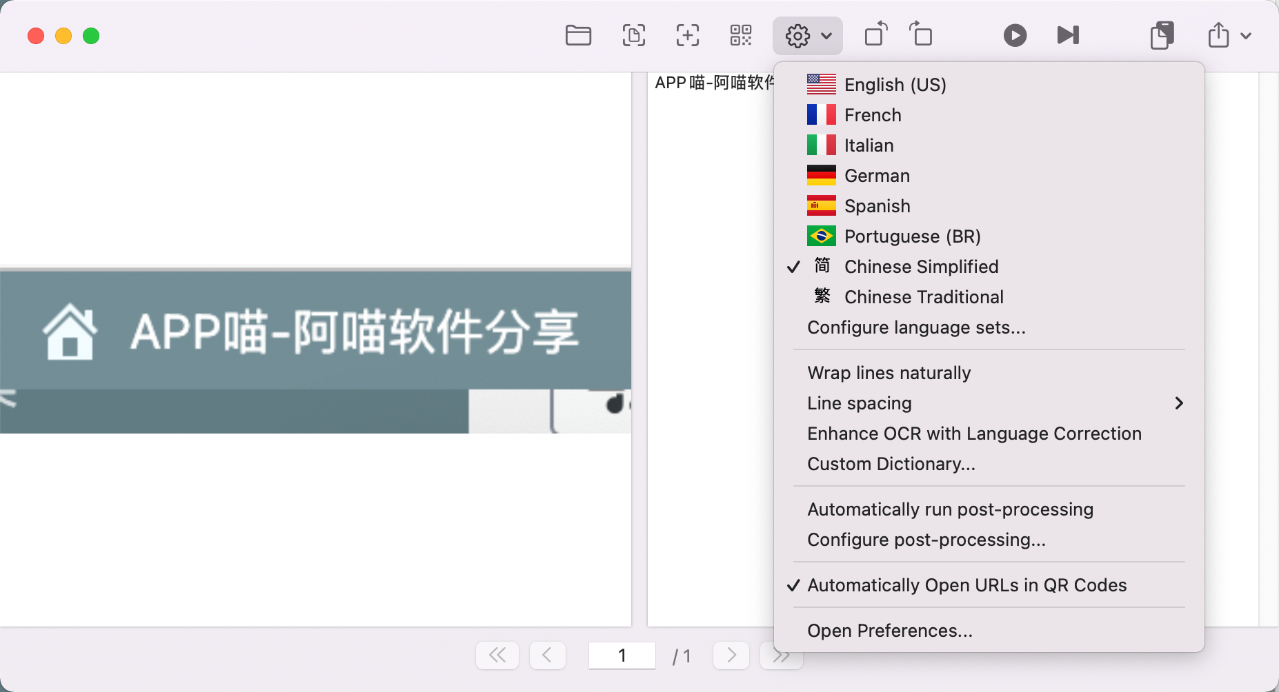Open Custom Dictionary...
The height and width of the screenshot is (692, 1279).
click(989, 464)
